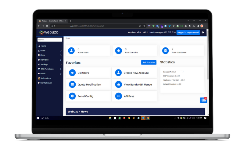Image resolution: width=244 pixels, height=142 pixels.
Task: Click the Edit Favorites button
Action: click(x=149, y=62)
